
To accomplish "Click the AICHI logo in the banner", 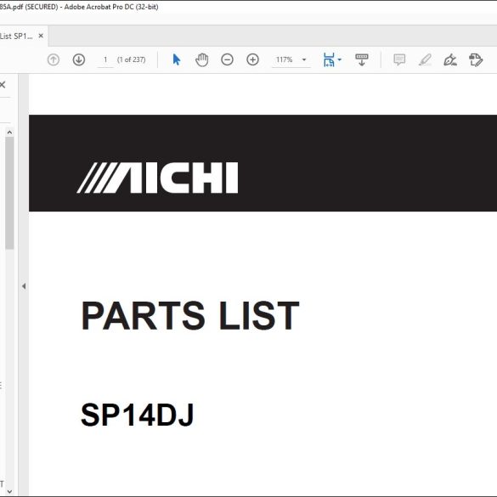I will pos(157,178).
